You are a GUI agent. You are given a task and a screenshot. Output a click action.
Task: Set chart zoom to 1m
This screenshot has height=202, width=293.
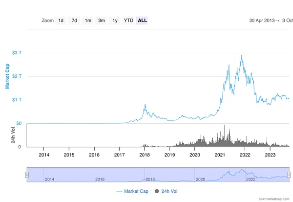88,21
